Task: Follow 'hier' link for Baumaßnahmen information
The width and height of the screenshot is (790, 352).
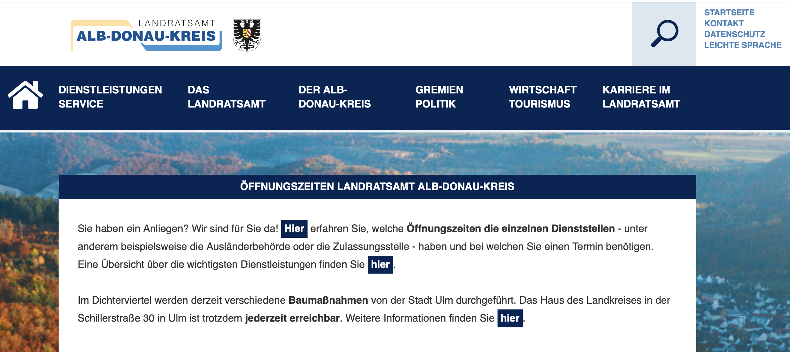Action: coord(510,318)
